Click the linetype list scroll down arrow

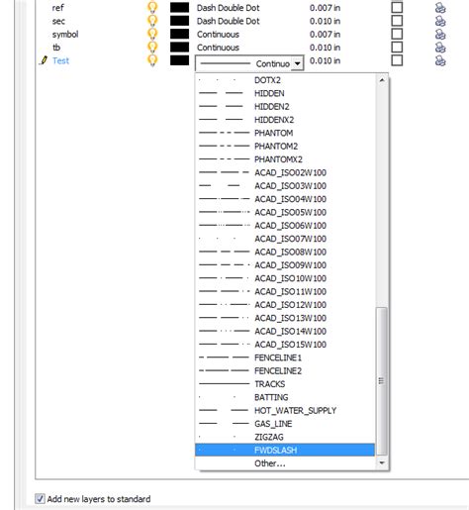point(382,462)
